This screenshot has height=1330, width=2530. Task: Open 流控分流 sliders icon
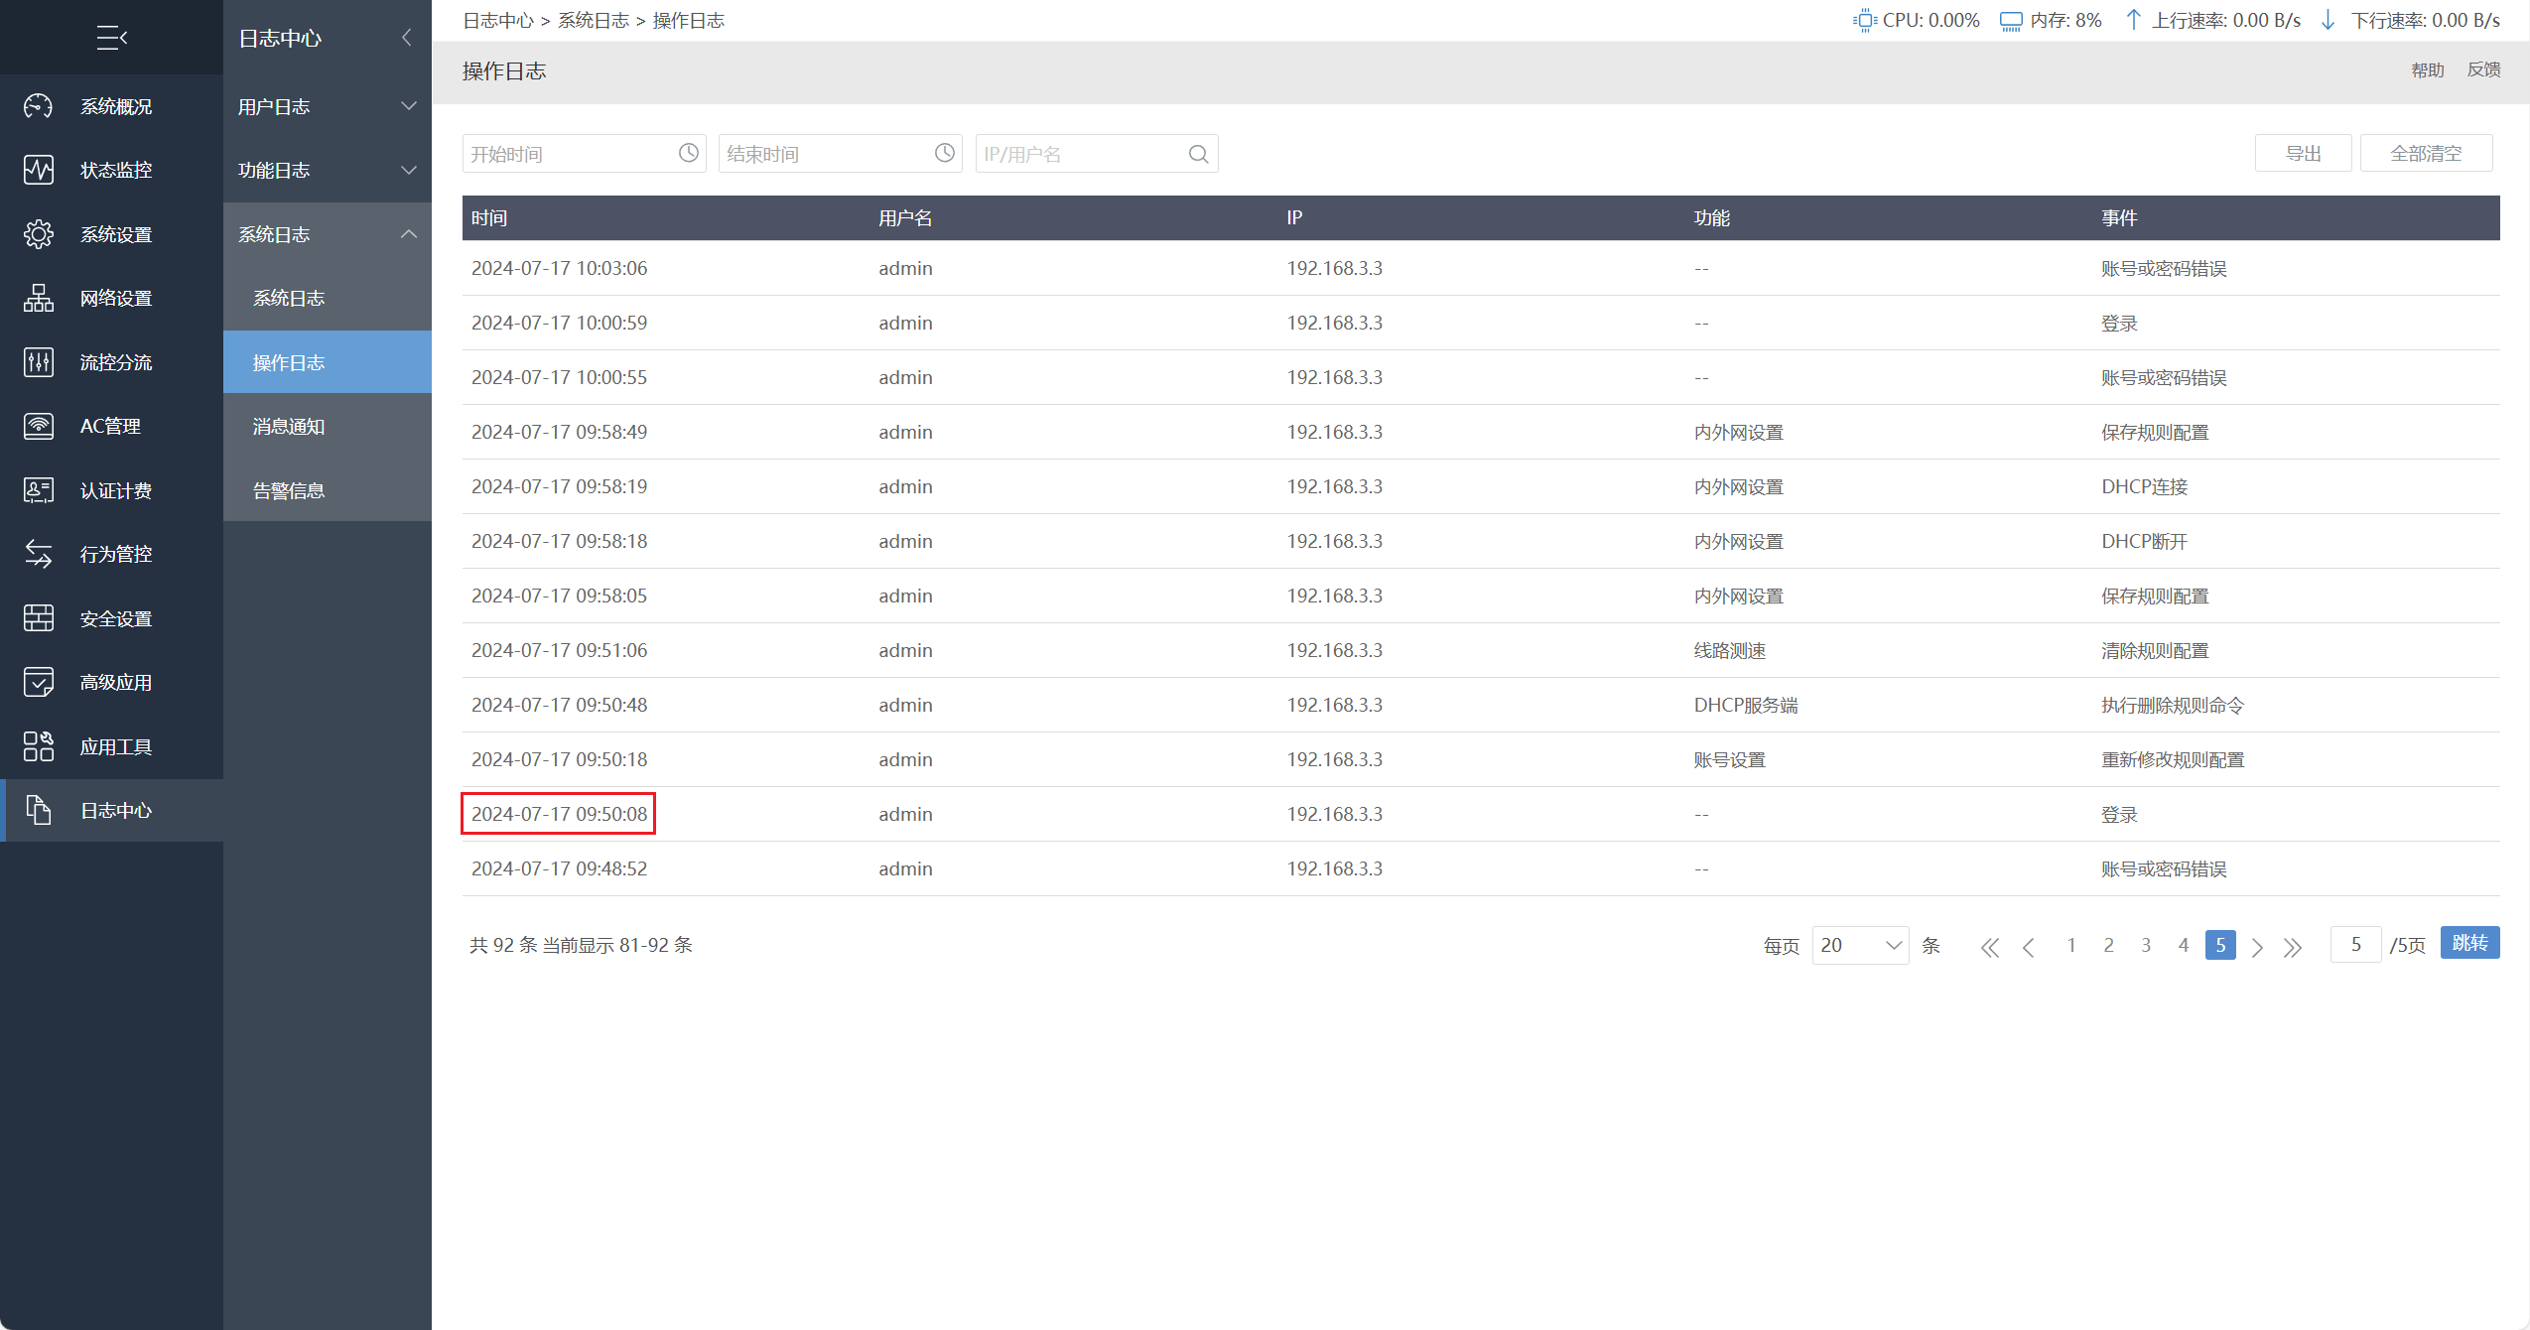[x=39, y=362]
